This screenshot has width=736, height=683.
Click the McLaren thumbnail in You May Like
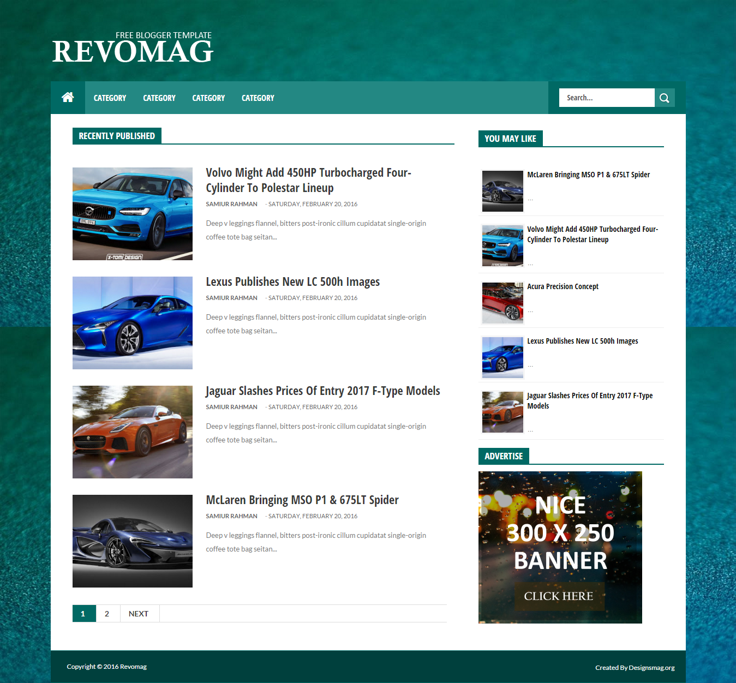click(x=502, y=191)
